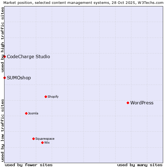The image size is (167, 167).
Task: Click the 'used by fewer sites' axis label
Action: point(29,165)
